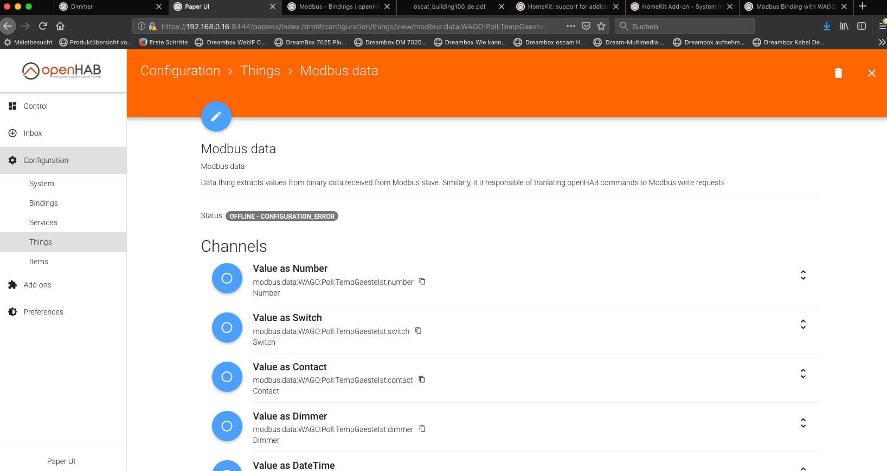Open Bindings configuration
This screenshot has height=471, width=887.
pos(63,203)
